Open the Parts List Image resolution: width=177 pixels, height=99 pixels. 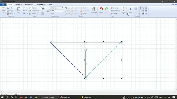click(43, 11)
